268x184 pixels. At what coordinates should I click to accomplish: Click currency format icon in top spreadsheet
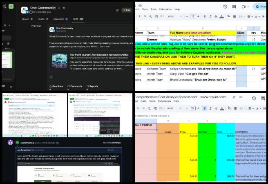click(139, 16)
